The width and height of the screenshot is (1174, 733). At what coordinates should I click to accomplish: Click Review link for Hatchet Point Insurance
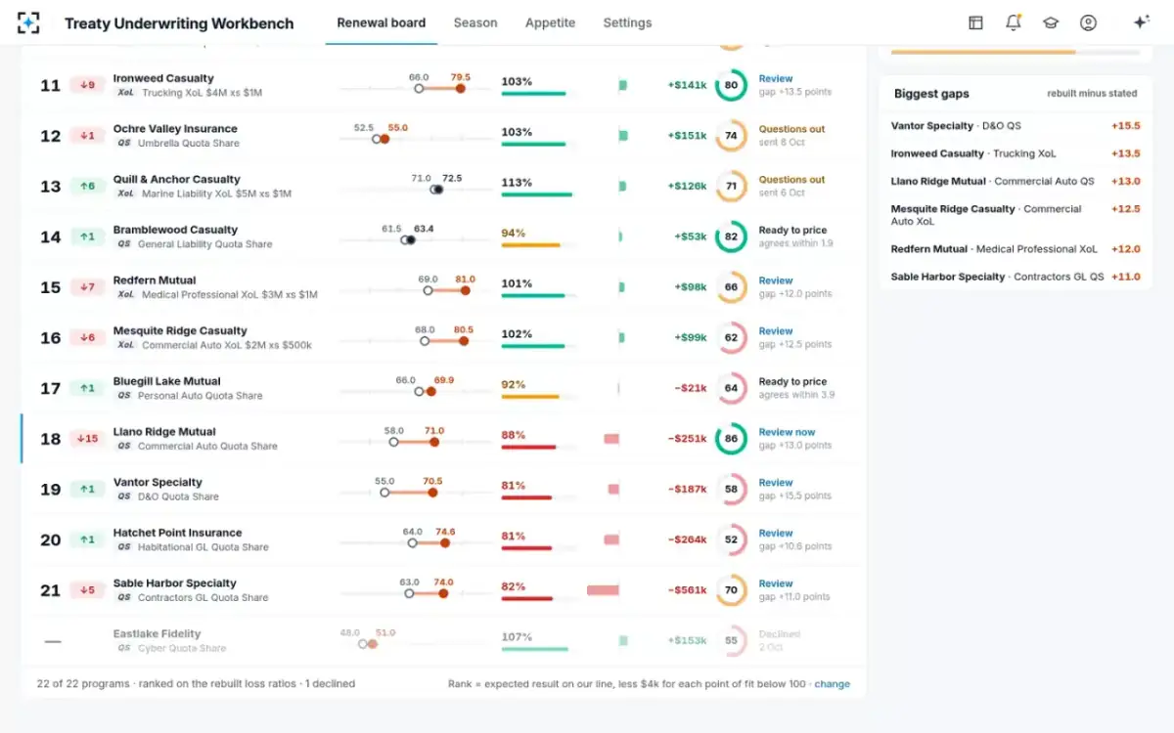click(x=776, y=534)
